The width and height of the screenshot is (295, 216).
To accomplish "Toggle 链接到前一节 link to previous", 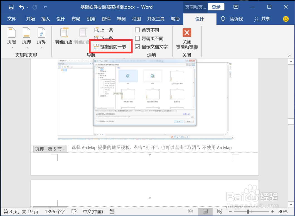I will pyautogui.click(x=110, y=47).
